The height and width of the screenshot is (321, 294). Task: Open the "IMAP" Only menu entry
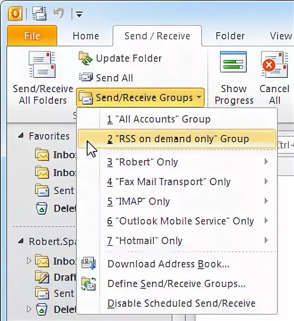(177, 201)
